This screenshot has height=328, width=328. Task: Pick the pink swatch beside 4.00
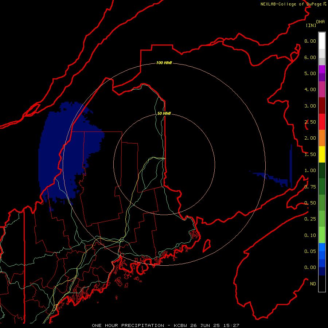[322, 89]
